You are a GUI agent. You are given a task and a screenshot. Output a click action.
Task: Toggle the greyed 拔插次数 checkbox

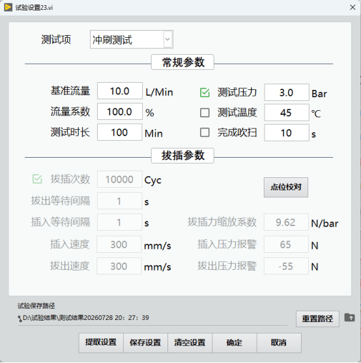click(x=37, y=179)
